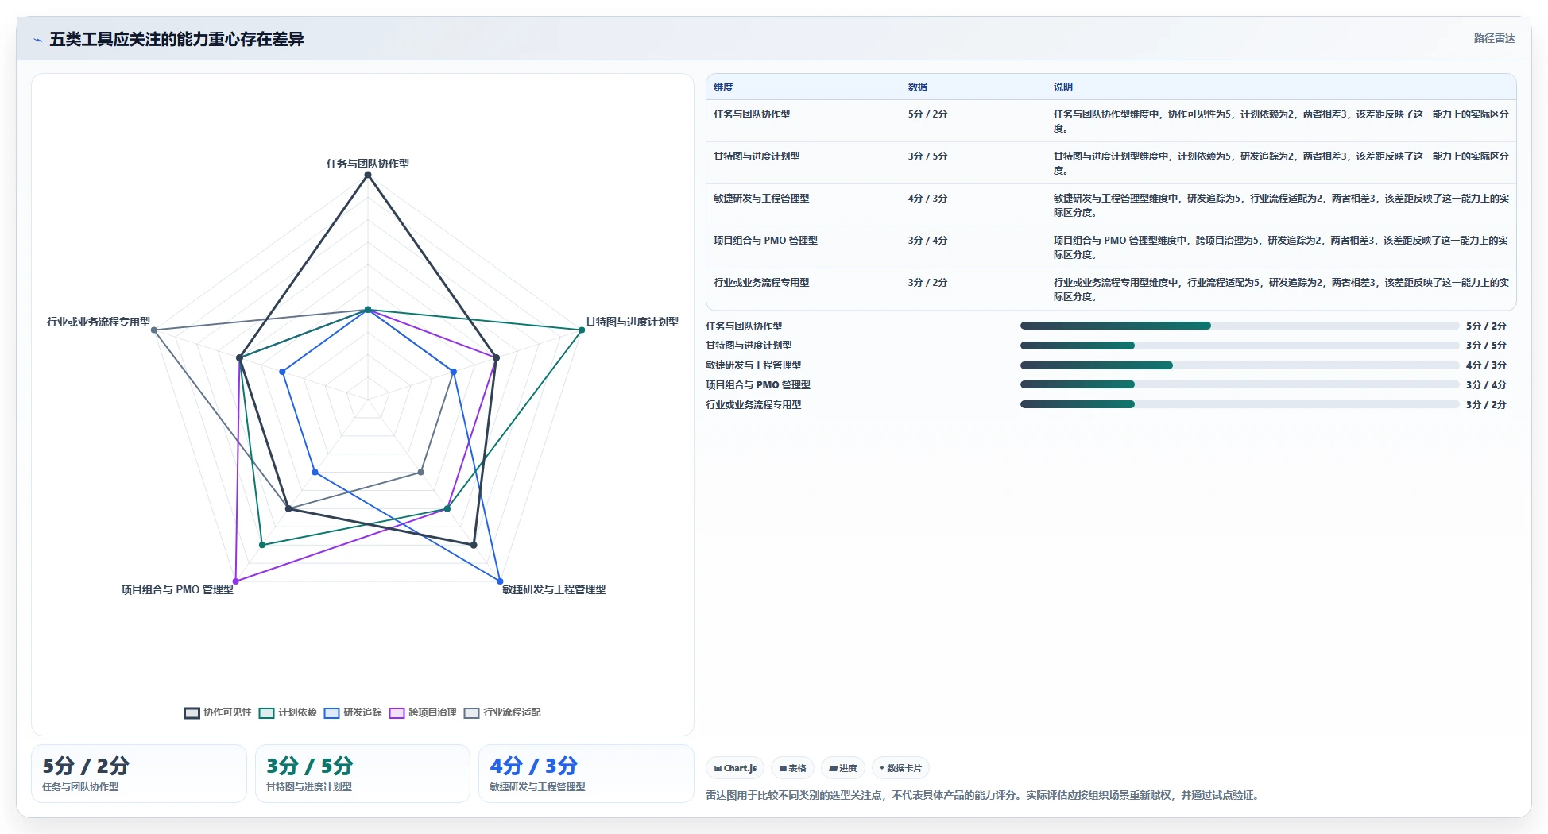Image resolution: width=1548 pixels, height=834 pixels.
Task: Open the 5分 / 2分 任务与团队协作型 stat card
Action: pyautogui.click(x=139, y=774)
